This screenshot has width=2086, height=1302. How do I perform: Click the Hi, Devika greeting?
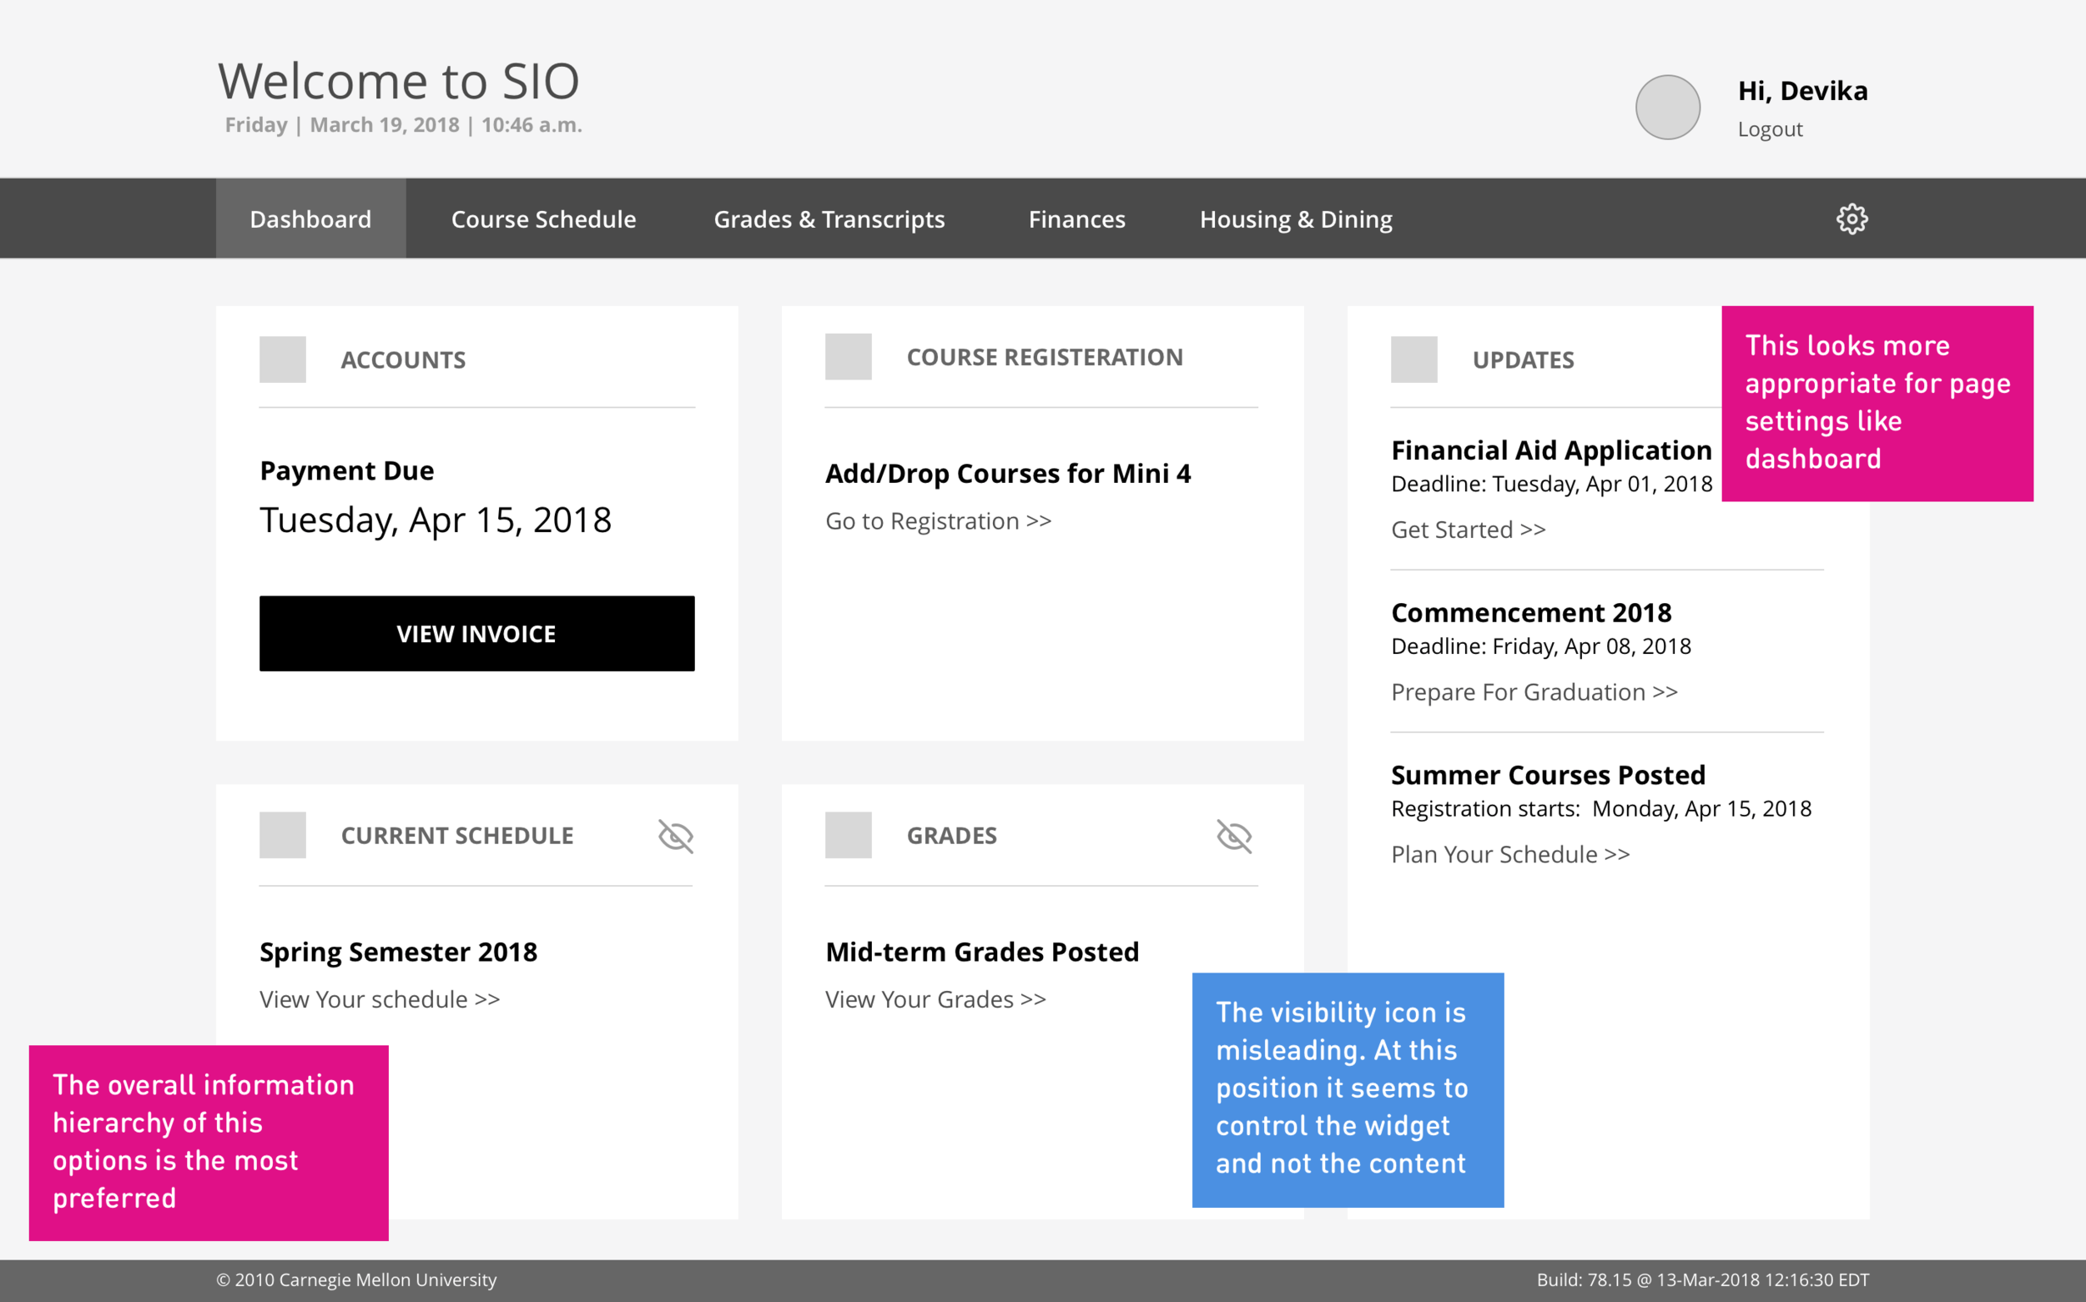coord(1802,90)
